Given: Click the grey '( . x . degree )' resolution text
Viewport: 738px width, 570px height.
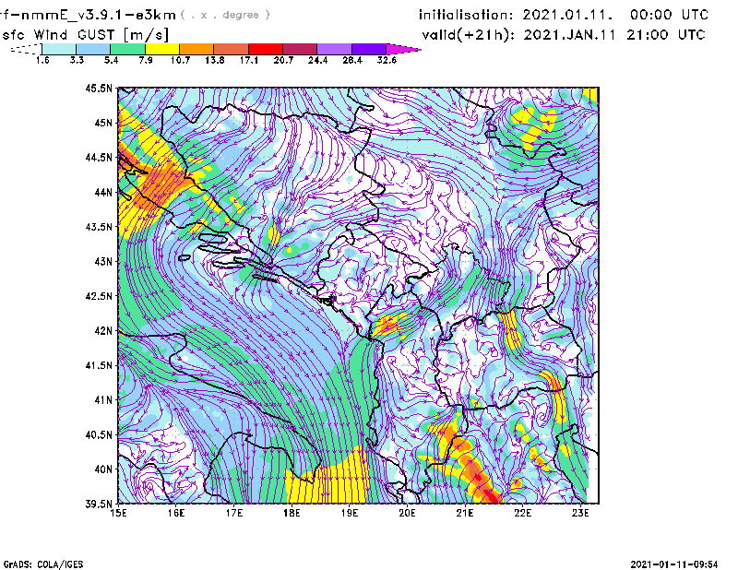Looking at the screenshot, I should (x=225, y=15).
